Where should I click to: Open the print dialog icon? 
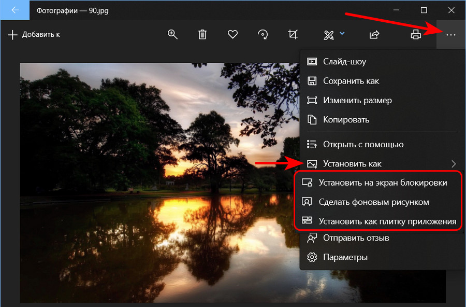pyautogui.click(x=415, y=35)
